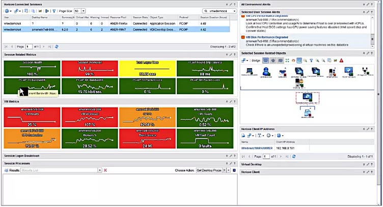
Task: Clear the Get Desktop Processes action with its X
Action: pyautogui.click(x=224, y=170)
